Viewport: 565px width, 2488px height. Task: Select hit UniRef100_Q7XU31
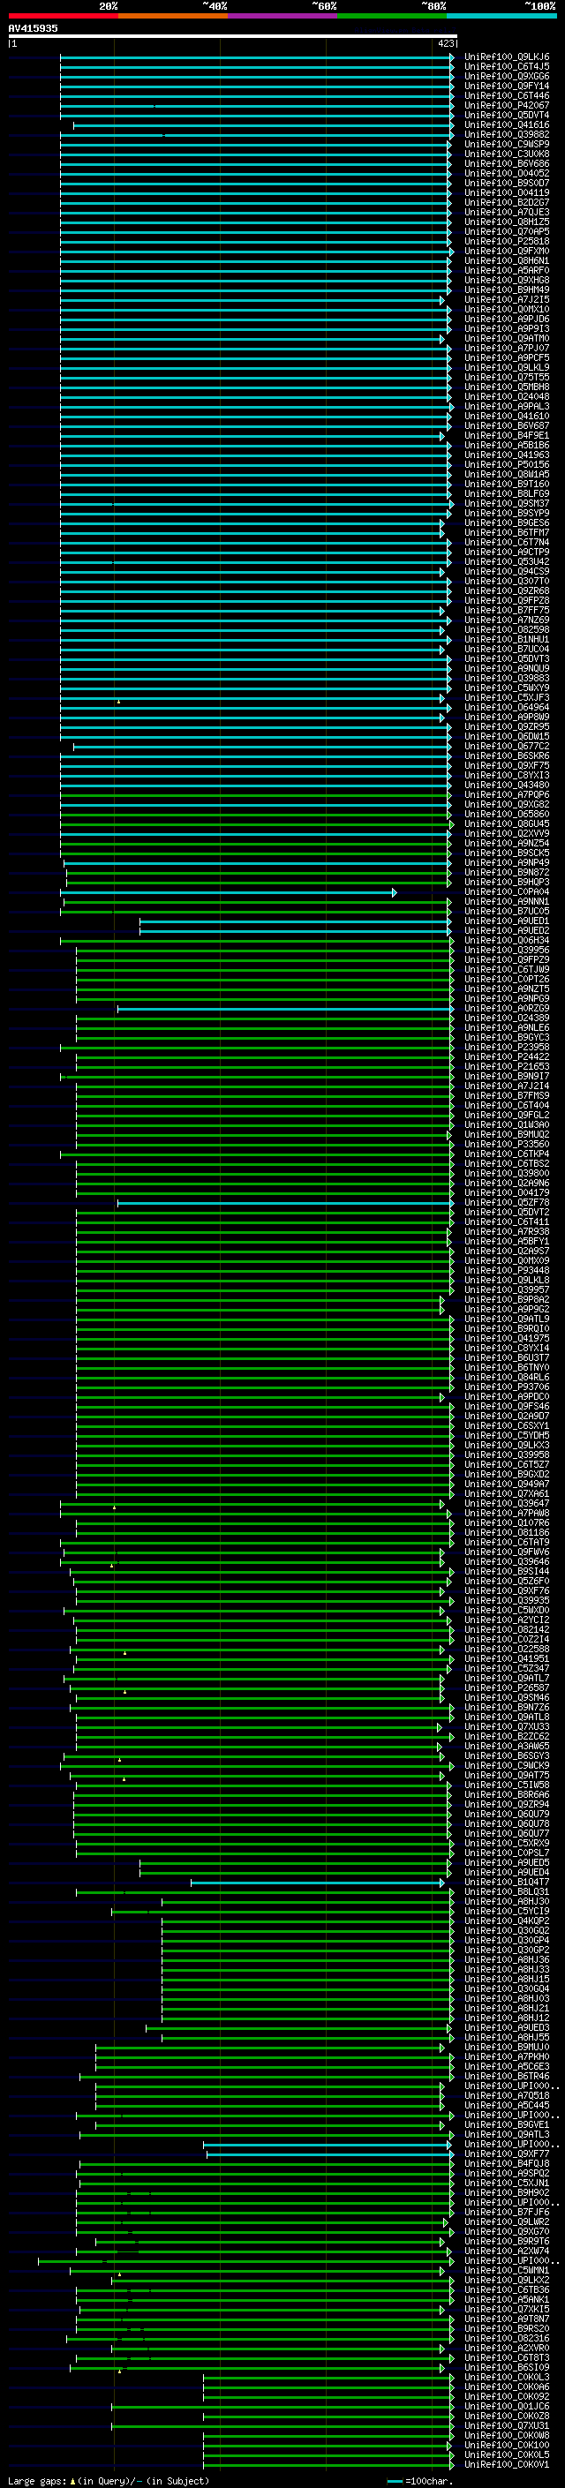[x=507, y=2425]
